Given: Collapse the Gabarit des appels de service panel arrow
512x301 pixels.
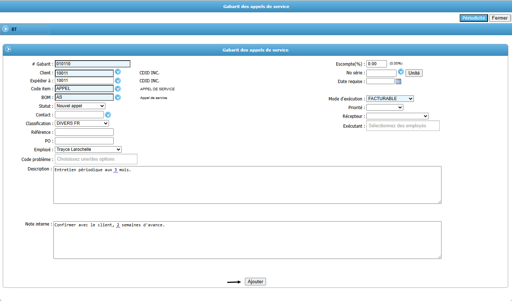Looking at the screenshot, I should coord(8,49).
